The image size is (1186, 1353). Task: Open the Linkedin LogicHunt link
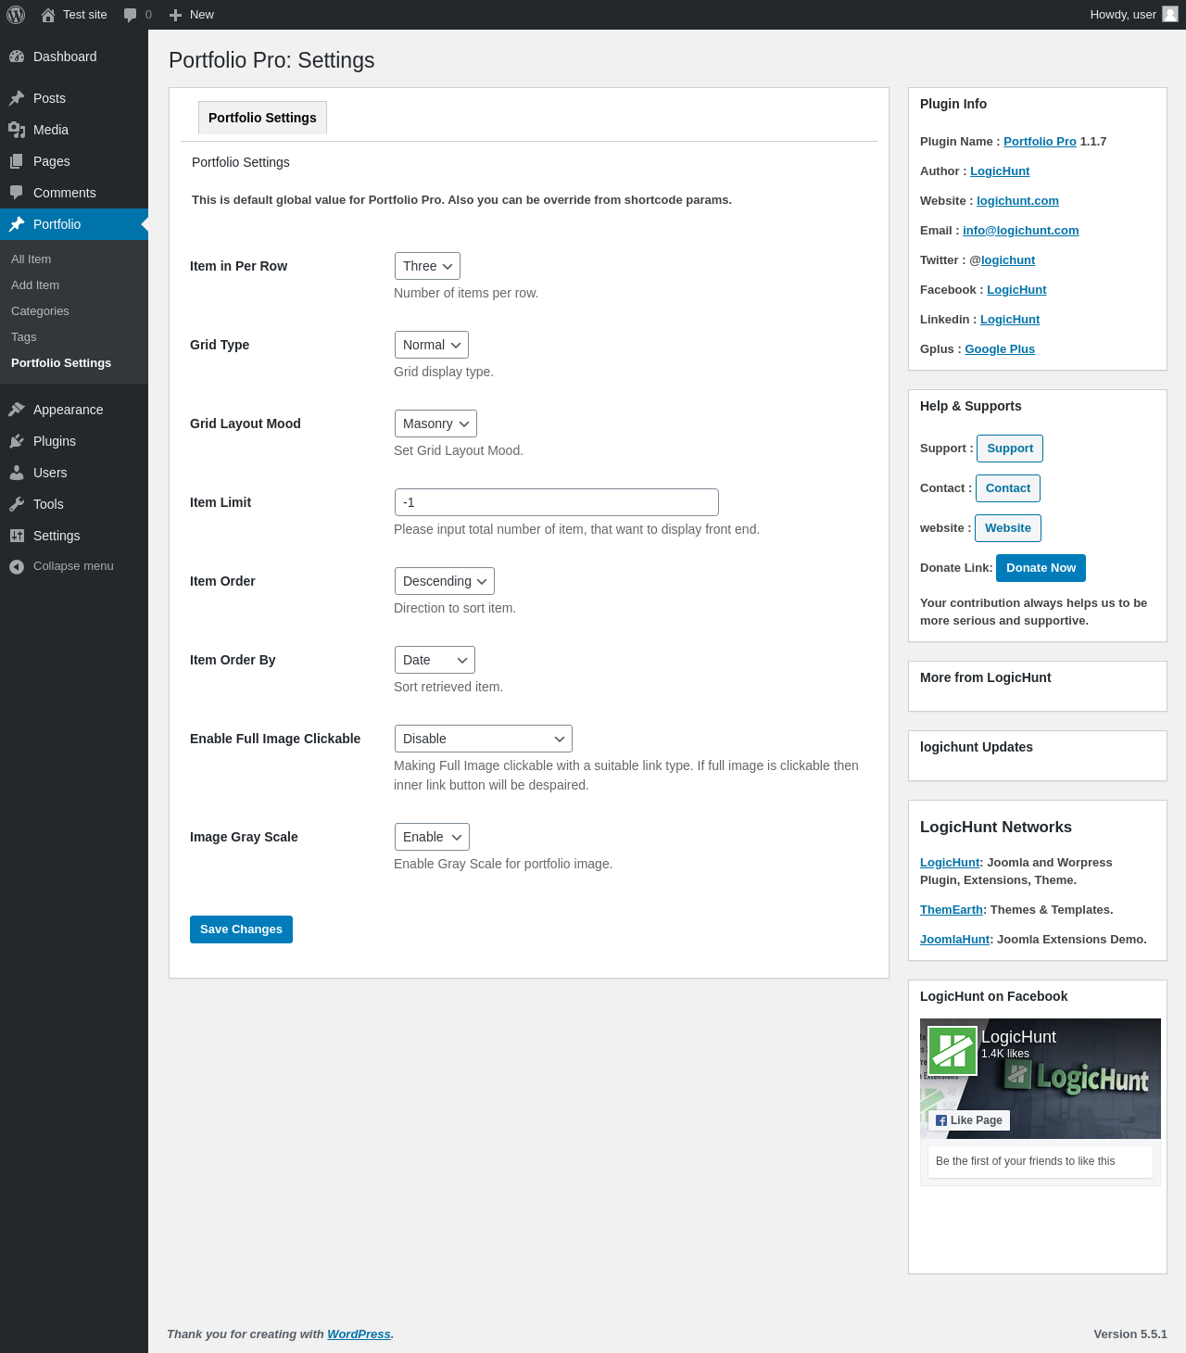(x=1010, y=320)
